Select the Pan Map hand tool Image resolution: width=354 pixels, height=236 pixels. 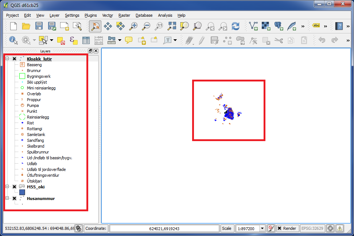coord(108,26)
